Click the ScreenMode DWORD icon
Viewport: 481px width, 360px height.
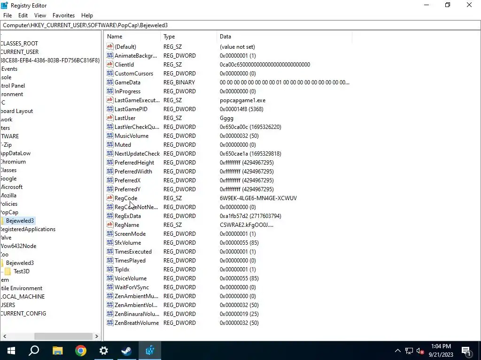[110, 233]
